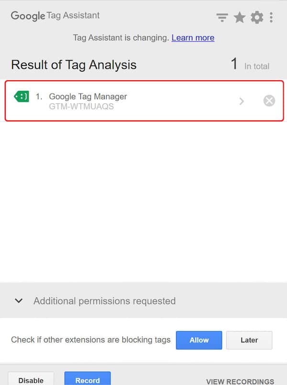Click the Google Tag Assistant logo

55,16
